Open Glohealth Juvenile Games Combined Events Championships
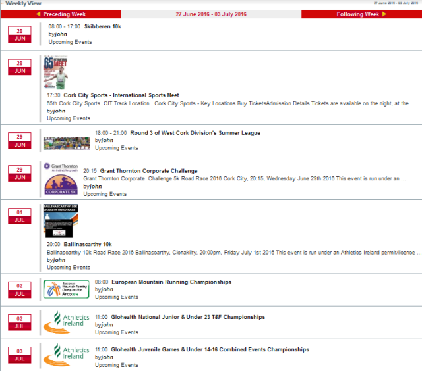 (x=210, y=349)
